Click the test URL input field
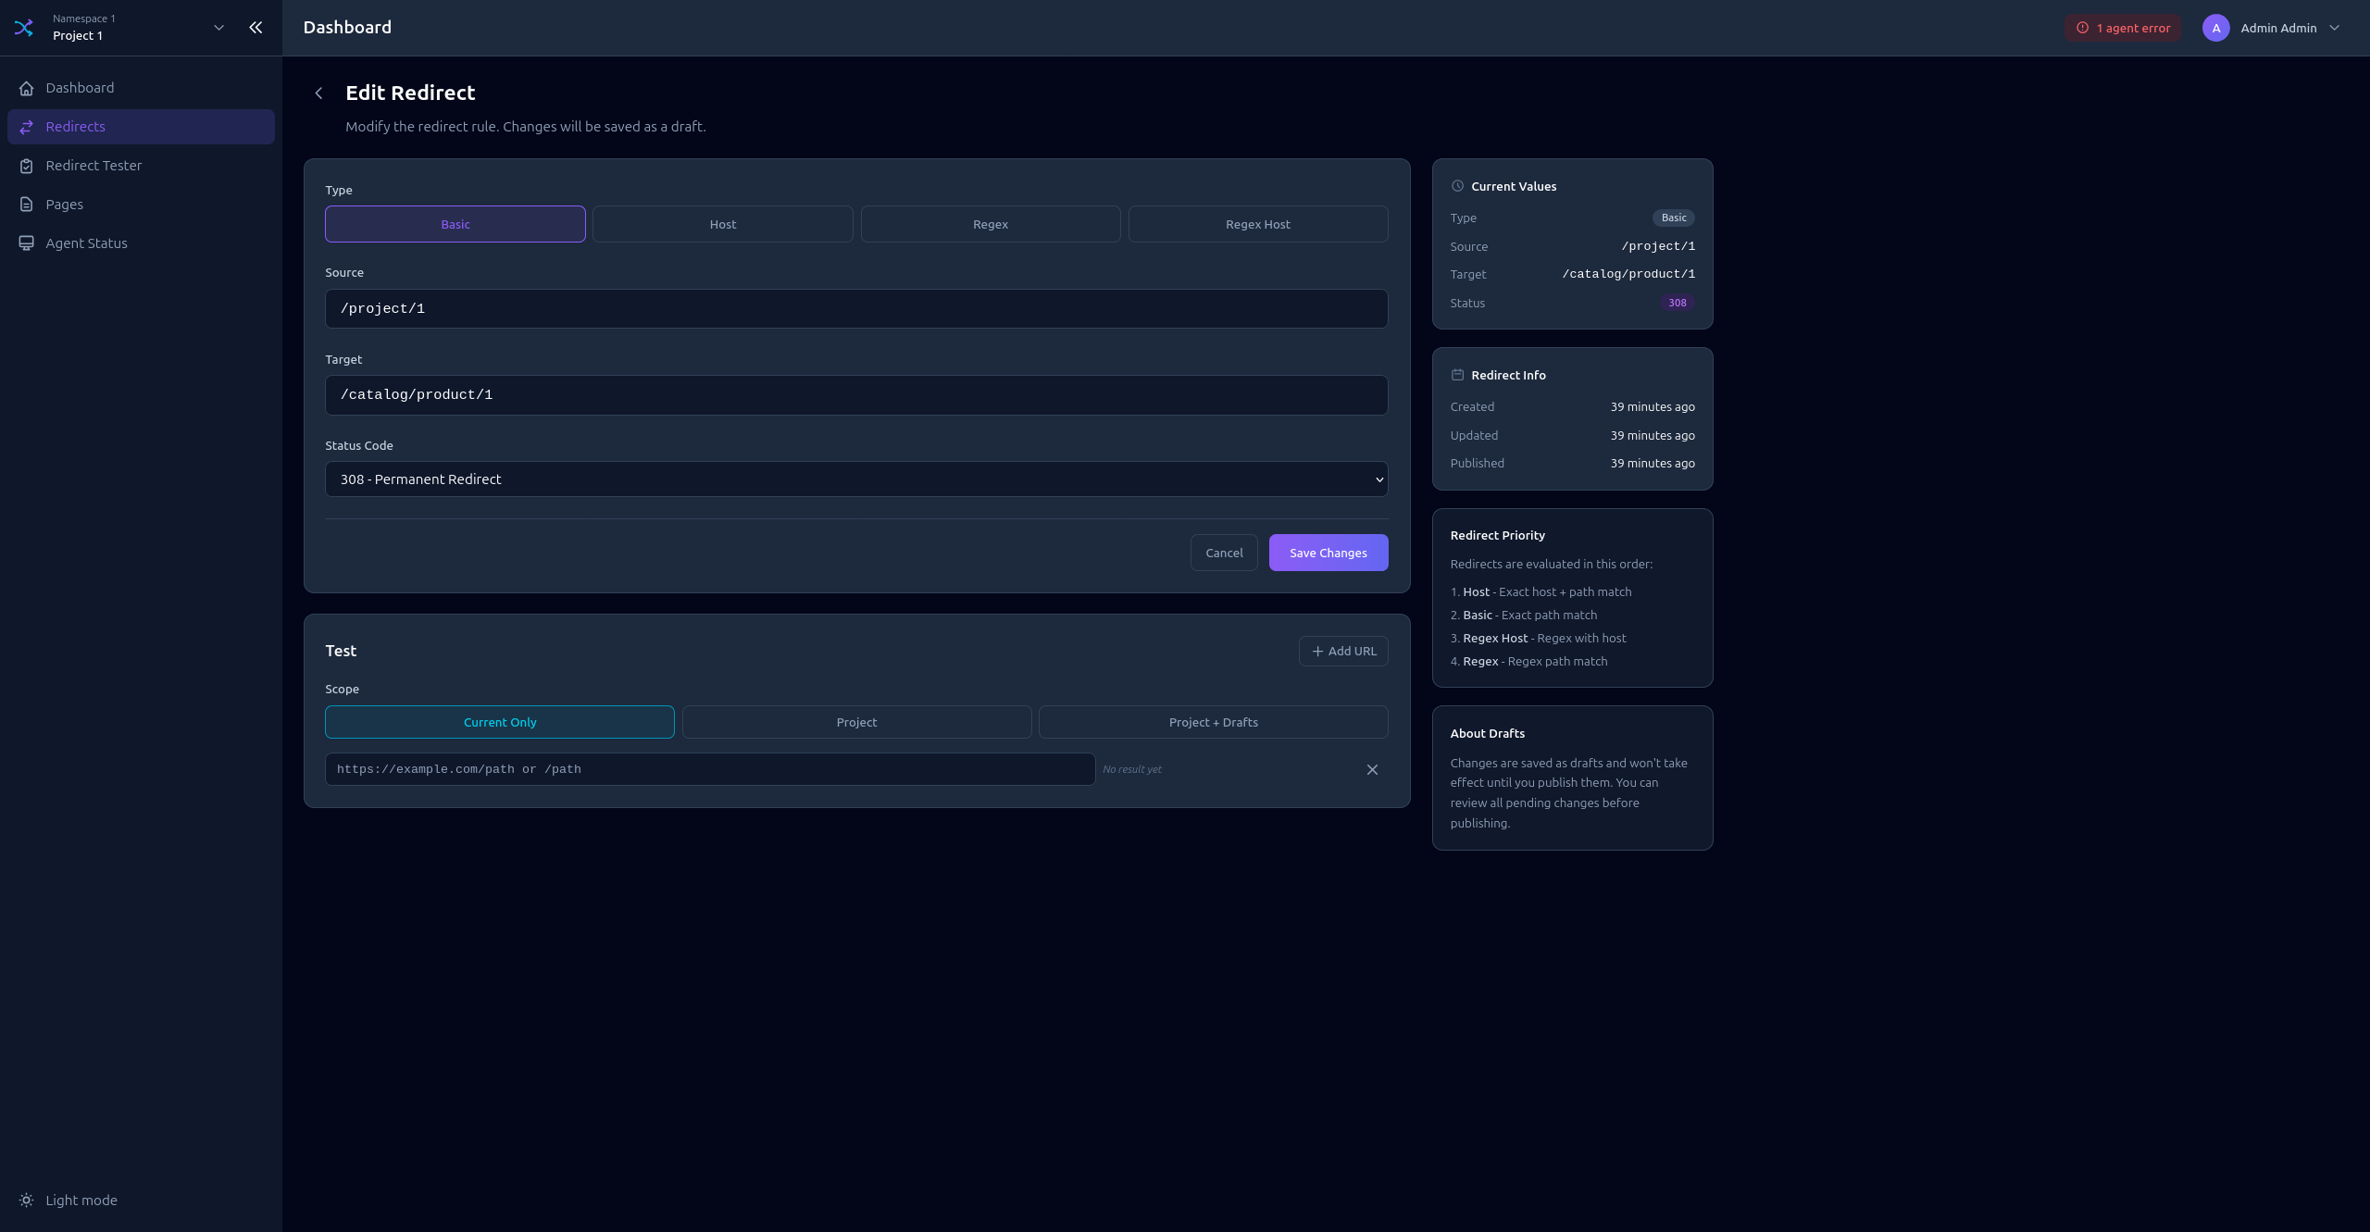The image size is (2370, 1232). pos(708,769)
